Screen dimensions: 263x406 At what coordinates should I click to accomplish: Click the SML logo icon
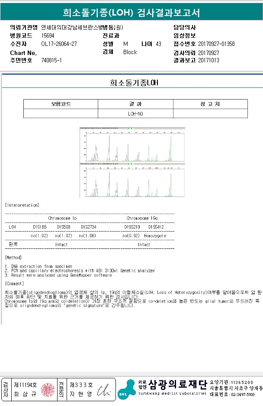[x=126, y=390]
